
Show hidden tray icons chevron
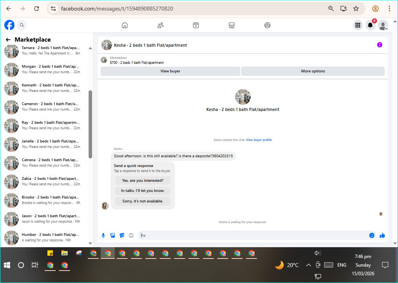click(x=308, y=265)
